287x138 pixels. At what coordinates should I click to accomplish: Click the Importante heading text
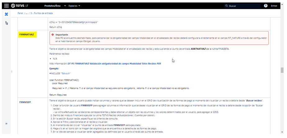62,34
